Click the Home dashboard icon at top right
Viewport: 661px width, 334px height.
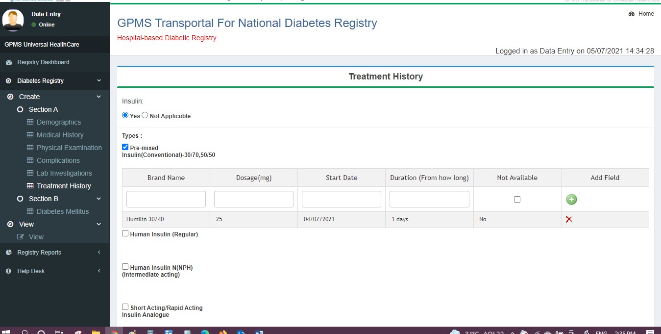click(632, 14)
